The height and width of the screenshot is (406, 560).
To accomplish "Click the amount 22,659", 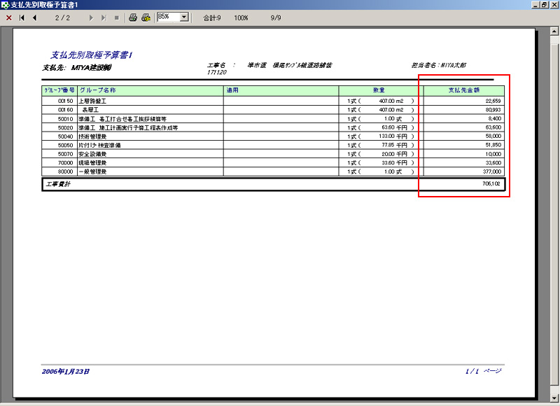I will [493, 101].
